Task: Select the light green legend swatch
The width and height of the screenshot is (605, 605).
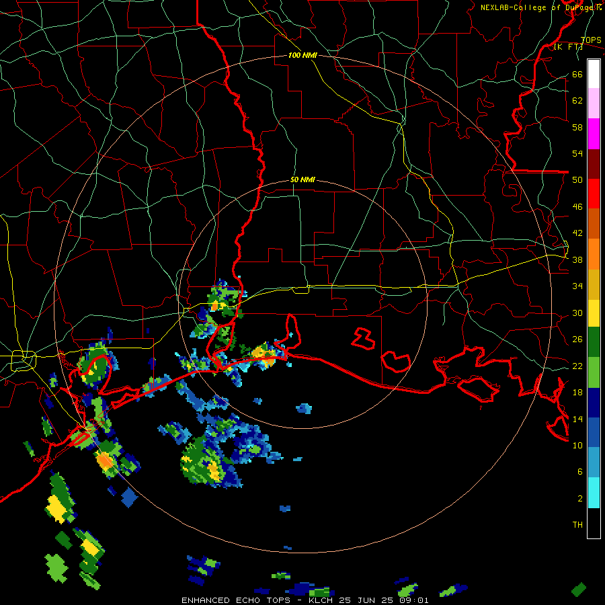Action: point(594,372)
